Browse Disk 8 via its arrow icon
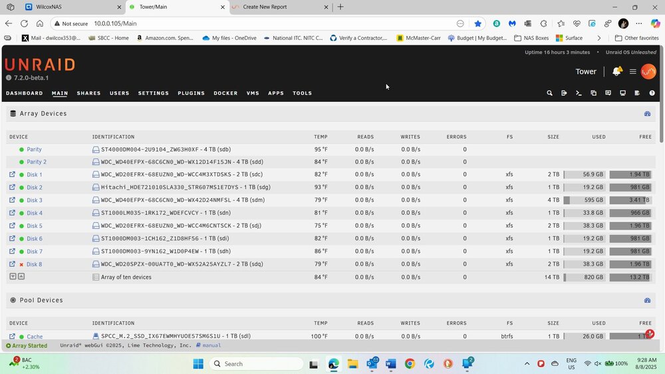Image resolution: width=665 pixels, height=374 pixels. pyautogui.click(x=12, y=264)
